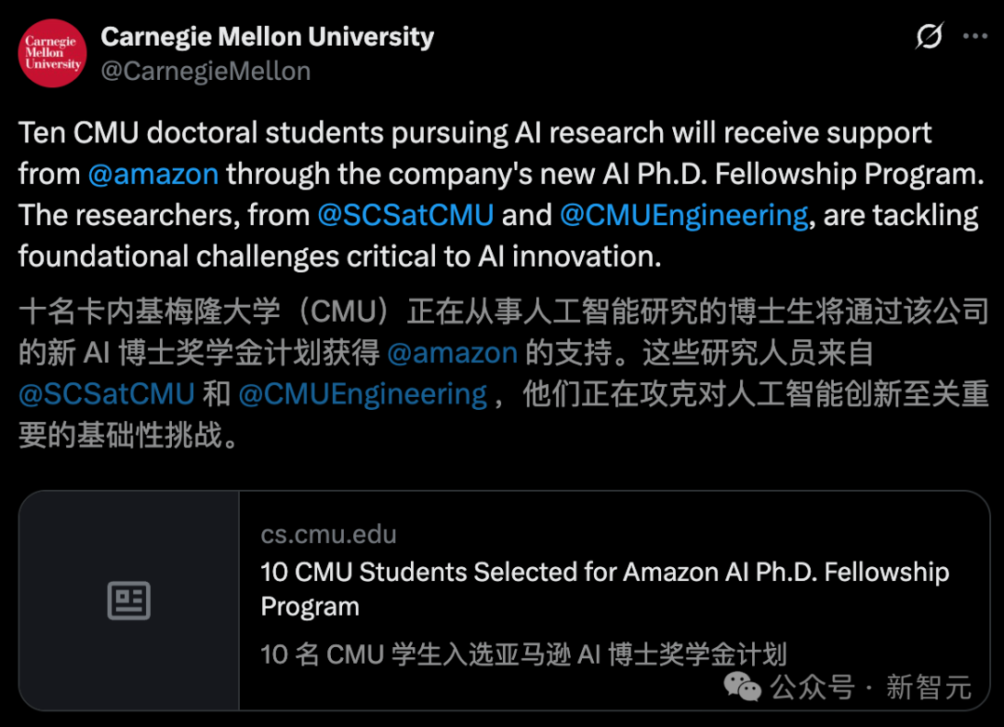The image size is (1004, 727).
Task: Click the Chinese translation paragraph starting "十名卡内基梅隆大学"
Action: coord(502,312)
